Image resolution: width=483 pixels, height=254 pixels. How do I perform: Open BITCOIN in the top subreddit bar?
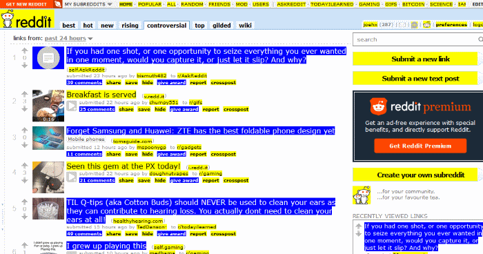(413, 4)
